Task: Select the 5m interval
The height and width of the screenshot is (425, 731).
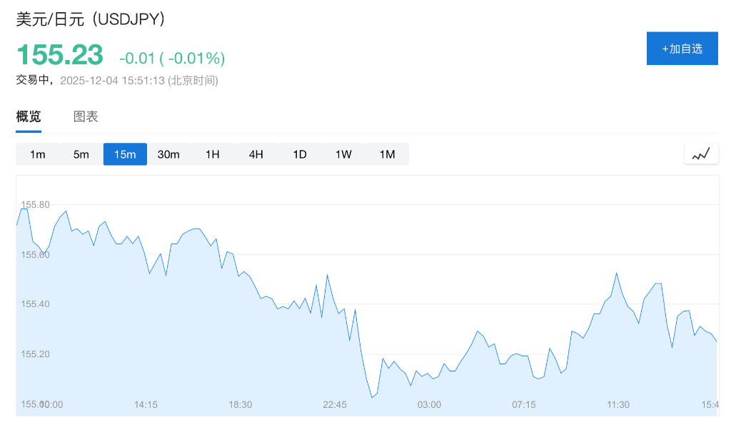Action: (x=81, y=154)
